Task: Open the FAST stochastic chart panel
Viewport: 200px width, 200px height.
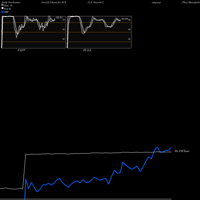Action: click(x=34, y=32)
